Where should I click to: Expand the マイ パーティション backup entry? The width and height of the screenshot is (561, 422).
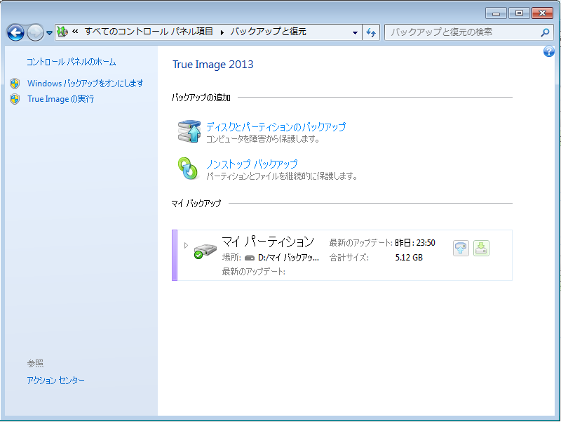coord(186,245)
